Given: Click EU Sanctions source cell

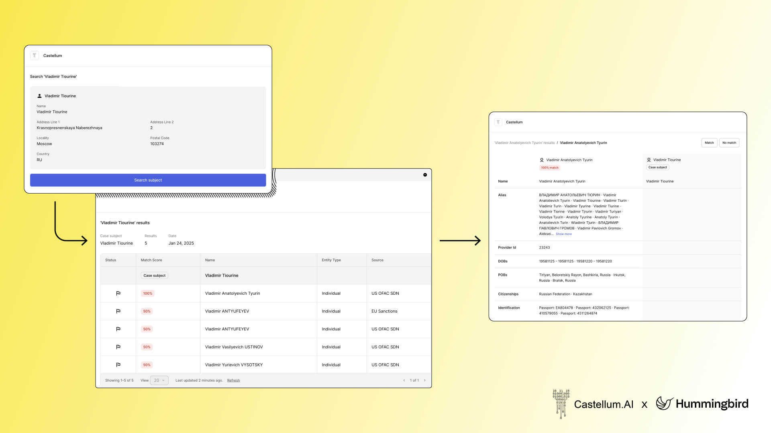Looking at the screenshot, I should 384,311.
